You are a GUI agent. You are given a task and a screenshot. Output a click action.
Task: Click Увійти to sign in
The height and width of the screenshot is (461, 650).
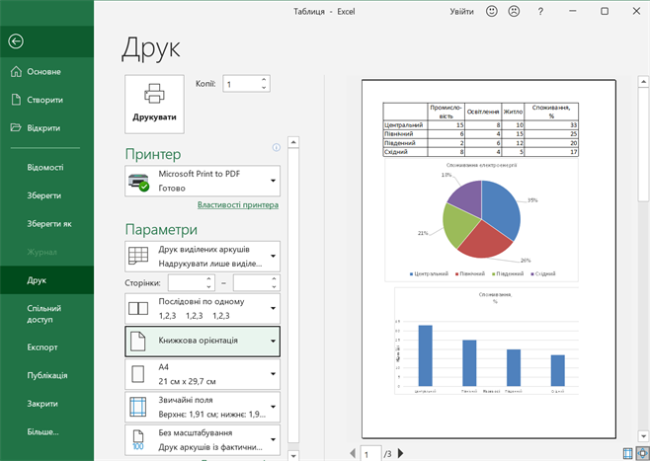pos(461,12)
